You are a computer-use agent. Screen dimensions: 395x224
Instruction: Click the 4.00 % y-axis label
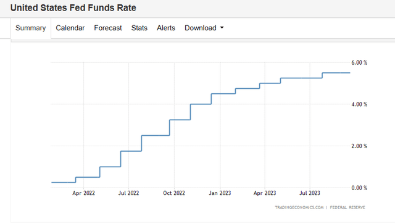click(359, 104)
